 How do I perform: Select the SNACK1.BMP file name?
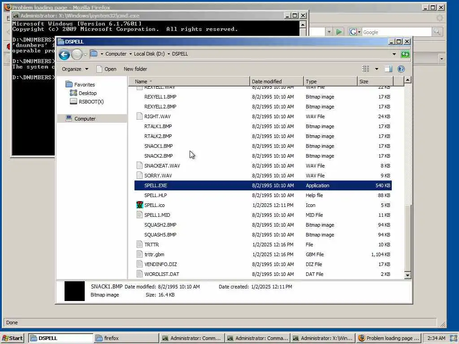click(158, 146)
